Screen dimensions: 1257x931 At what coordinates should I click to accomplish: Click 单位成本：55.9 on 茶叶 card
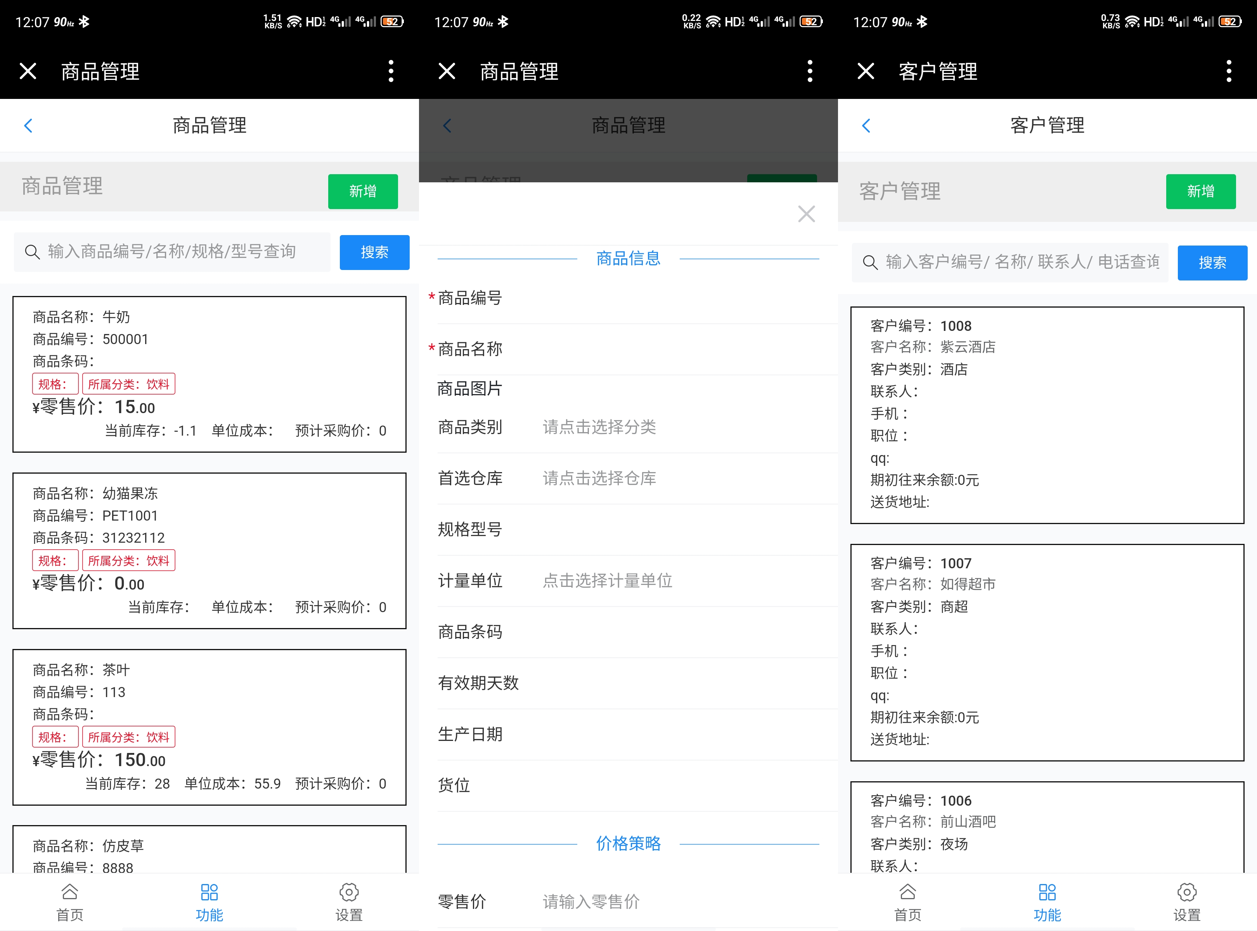(x=232, y=784)
